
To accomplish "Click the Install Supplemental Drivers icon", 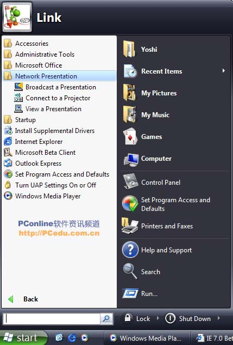I will [x=8, y=130].
